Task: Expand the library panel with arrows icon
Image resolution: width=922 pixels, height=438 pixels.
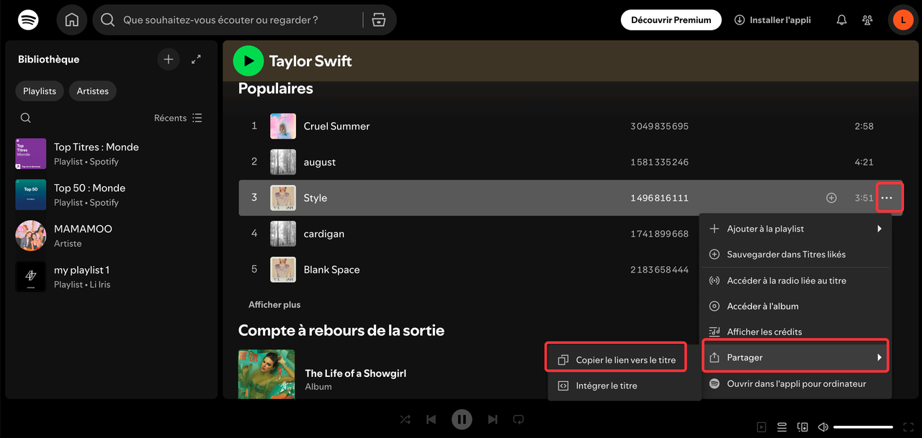Action: pyautogui.click(x=196, y=60)
